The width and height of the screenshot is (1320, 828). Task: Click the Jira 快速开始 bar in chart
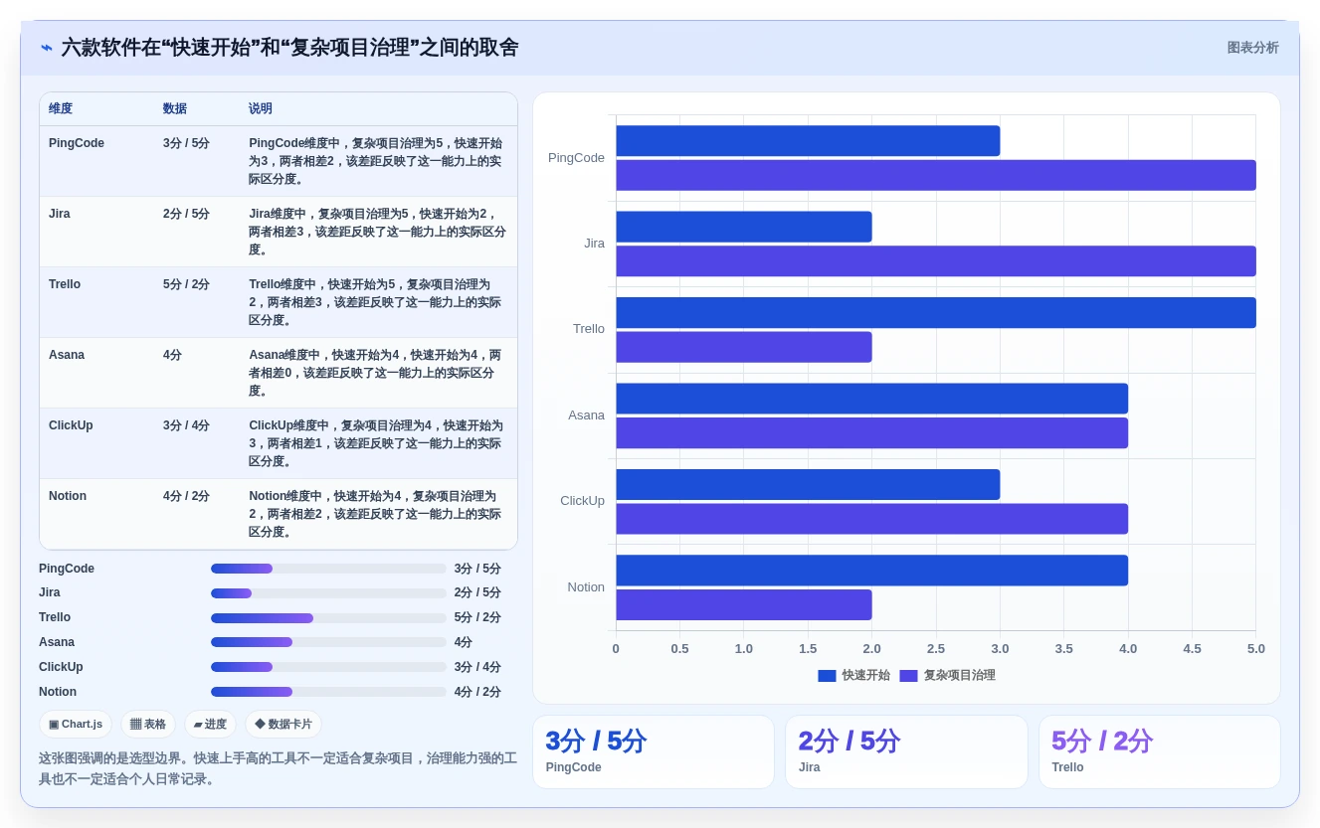click(744, 227)
